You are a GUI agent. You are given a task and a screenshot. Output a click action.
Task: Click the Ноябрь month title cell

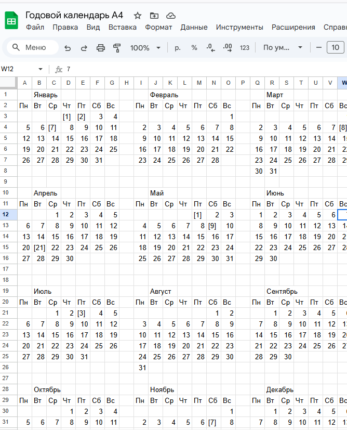click(x=162, y=389)
